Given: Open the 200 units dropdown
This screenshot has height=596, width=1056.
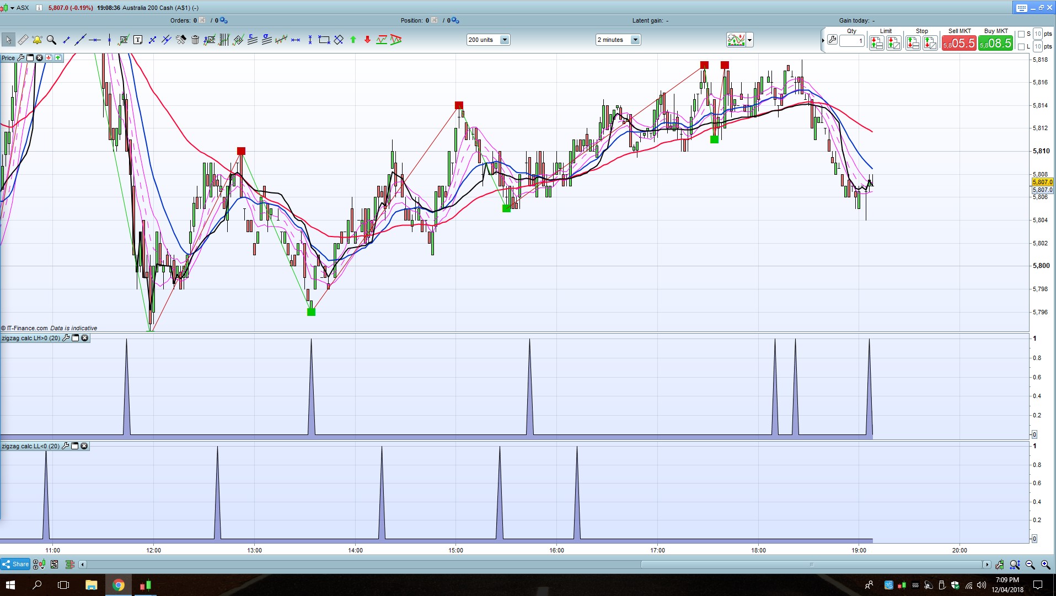Looking at the screenshot, I should [x=488, y=40].
